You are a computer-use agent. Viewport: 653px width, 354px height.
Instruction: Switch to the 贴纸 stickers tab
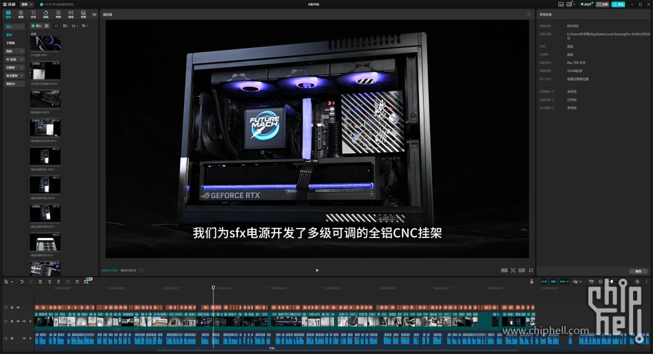46,14
